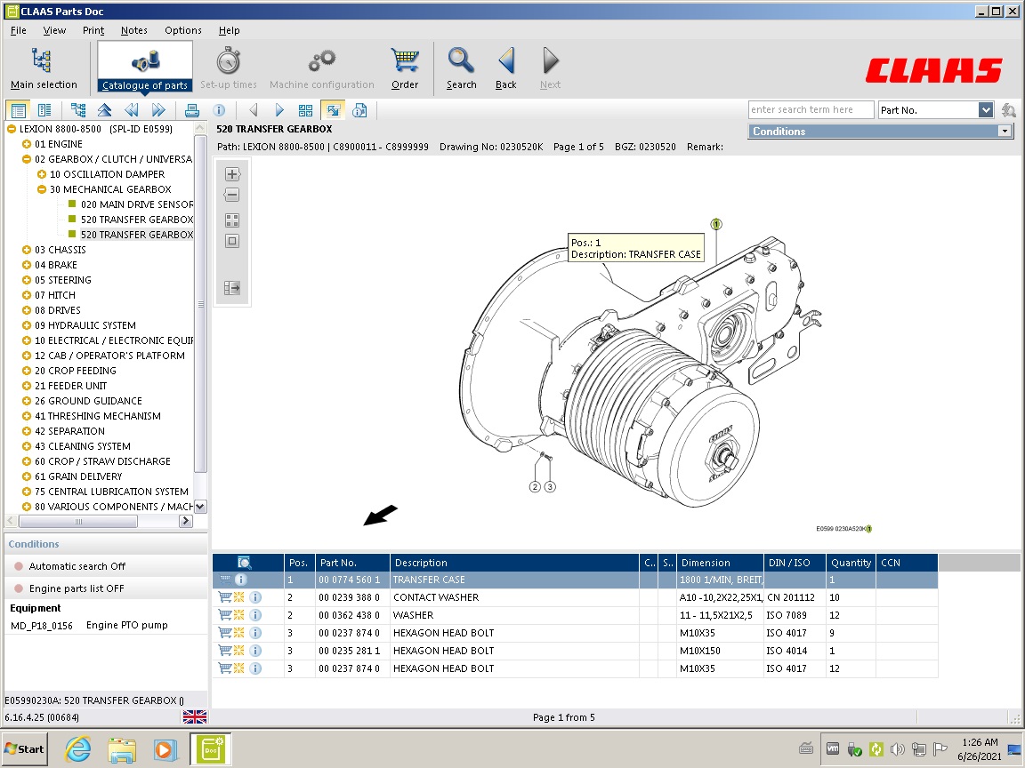Viewport: 1025px width, 768px height.
Task: Open the Notes menu
Action: click(x=134, y=30)
